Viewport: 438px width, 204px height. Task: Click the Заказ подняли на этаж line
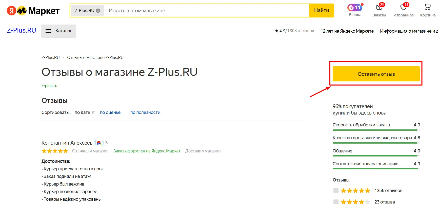click(x=66, y=176)
